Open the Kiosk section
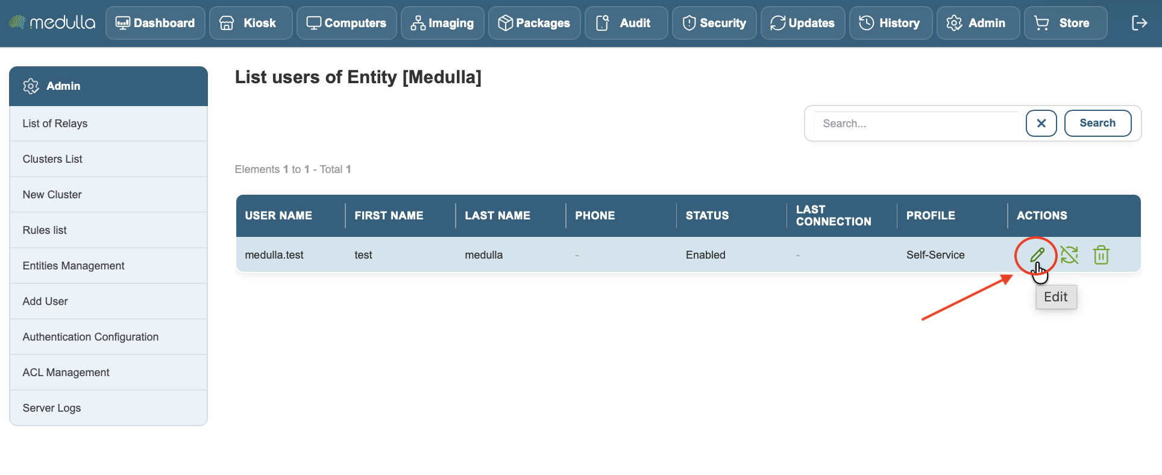Image resolution: width=1162 pixels, height=475 pixels. 251,23
